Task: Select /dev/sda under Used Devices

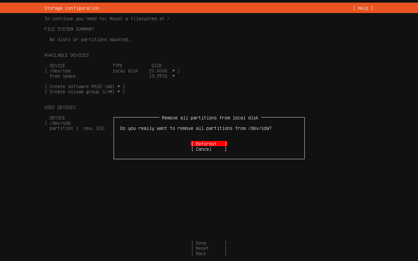Action: [x=60, y=123]
